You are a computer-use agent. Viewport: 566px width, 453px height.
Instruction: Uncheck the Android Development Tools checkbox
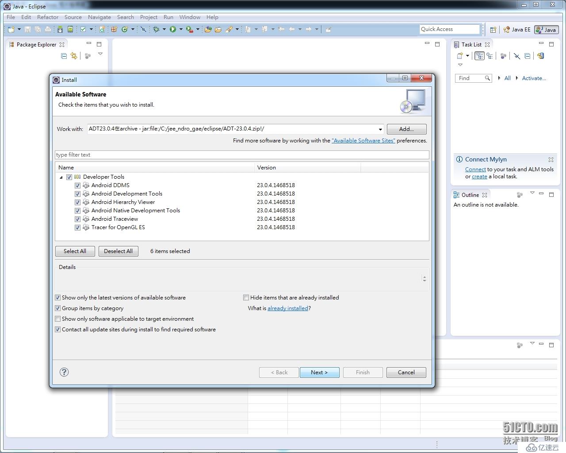pyautogui.click(x=77, y=194)
